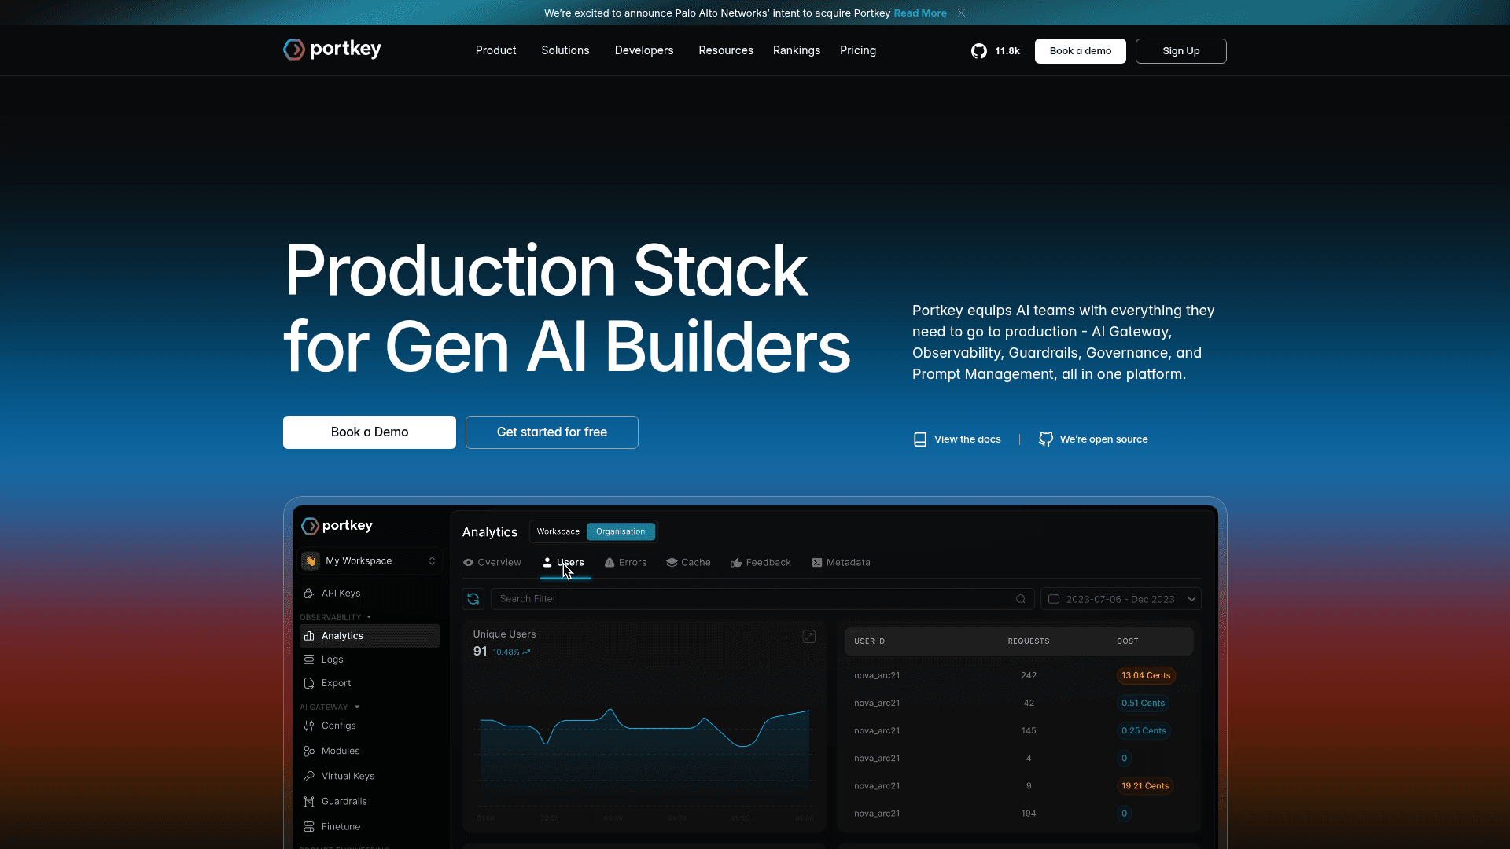Click the Virtual Keys key icon
This screenshot has width=1510, height=849.
pos(309,776)
